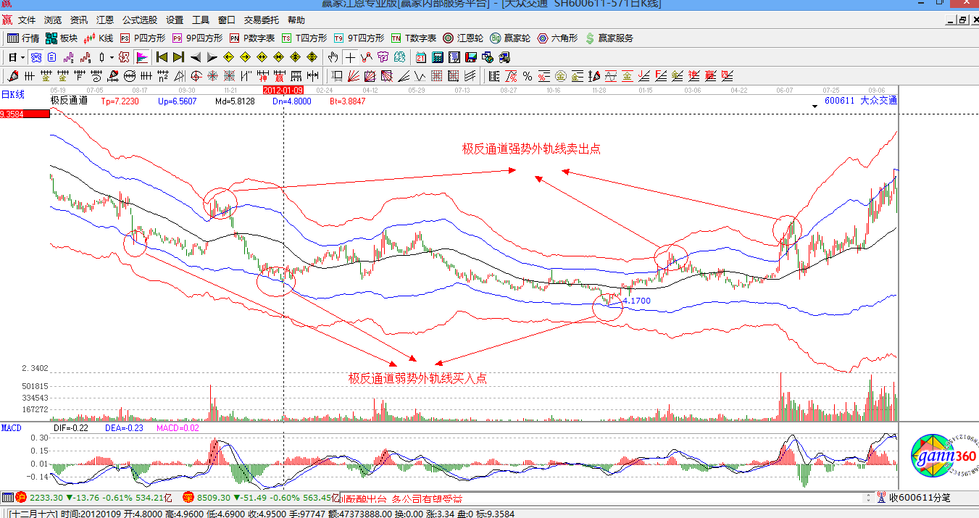Screen dimensions: 979x518
Task: Click the calculator icon in toolbar
Action: click(438, 57)
